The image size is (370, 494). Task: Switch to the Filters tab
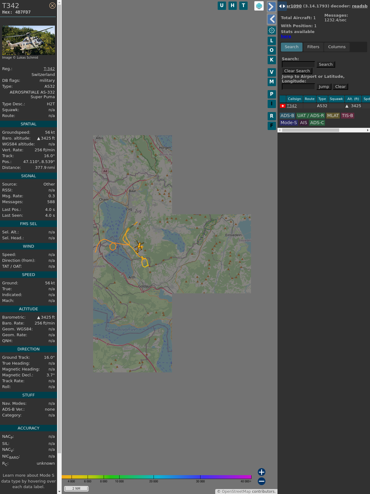(x=313, y=47)
